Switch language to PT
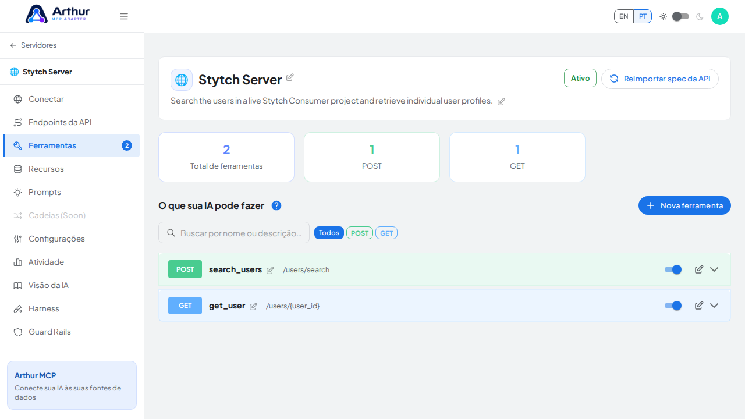Screen dimensions: 745x419 [x=643, y=16]
